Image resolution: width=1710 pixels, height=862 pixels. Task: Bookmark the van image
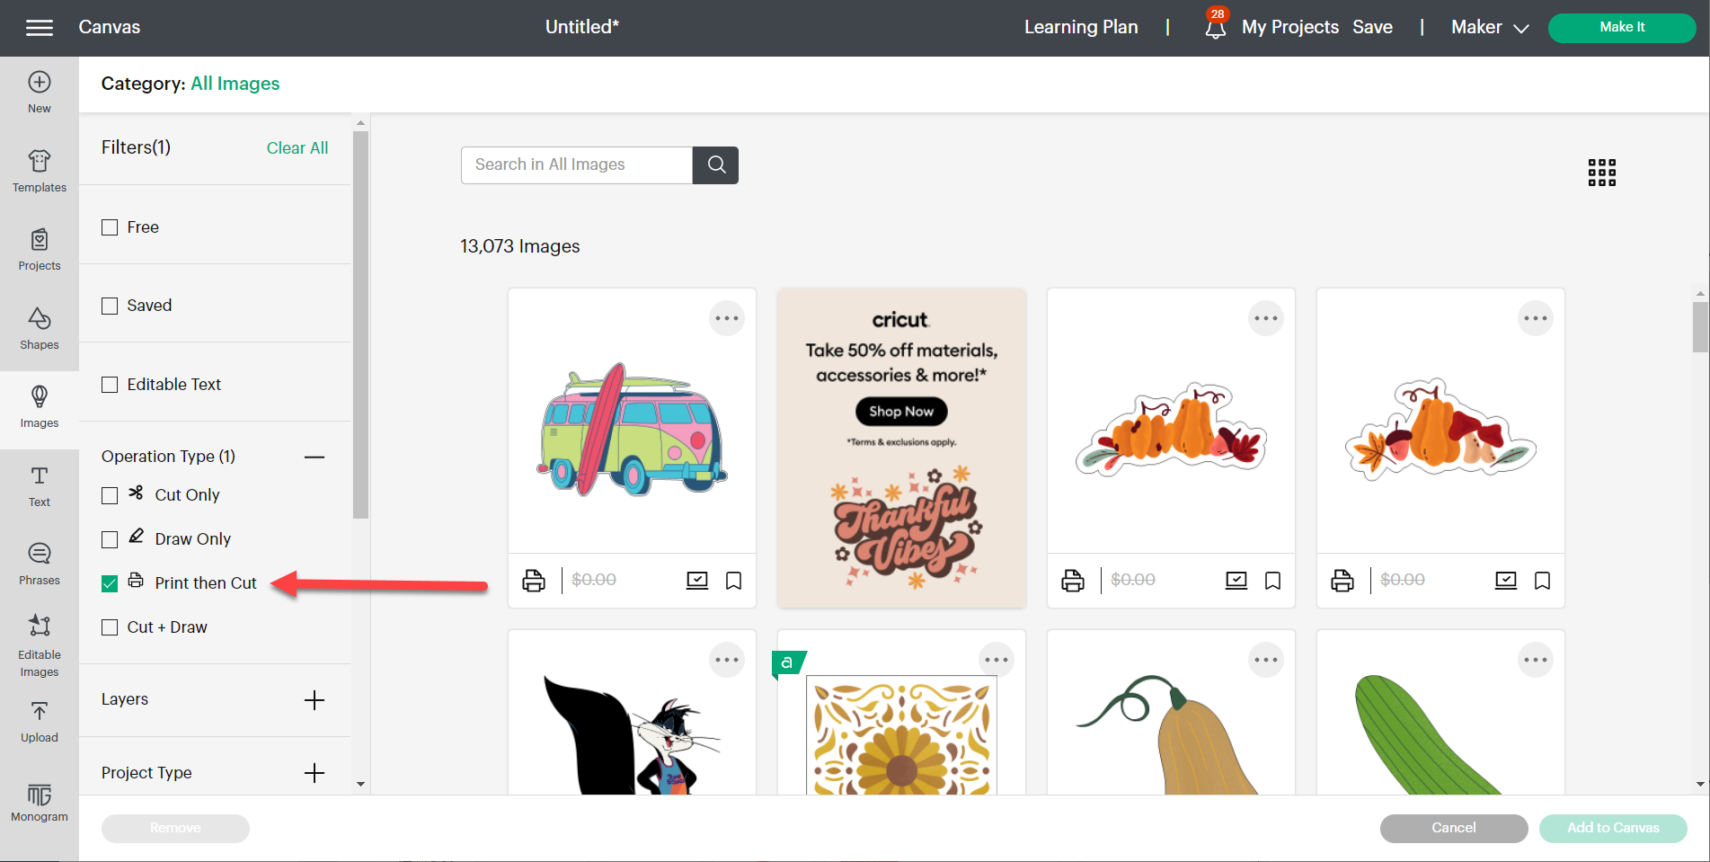pos(734,581)
